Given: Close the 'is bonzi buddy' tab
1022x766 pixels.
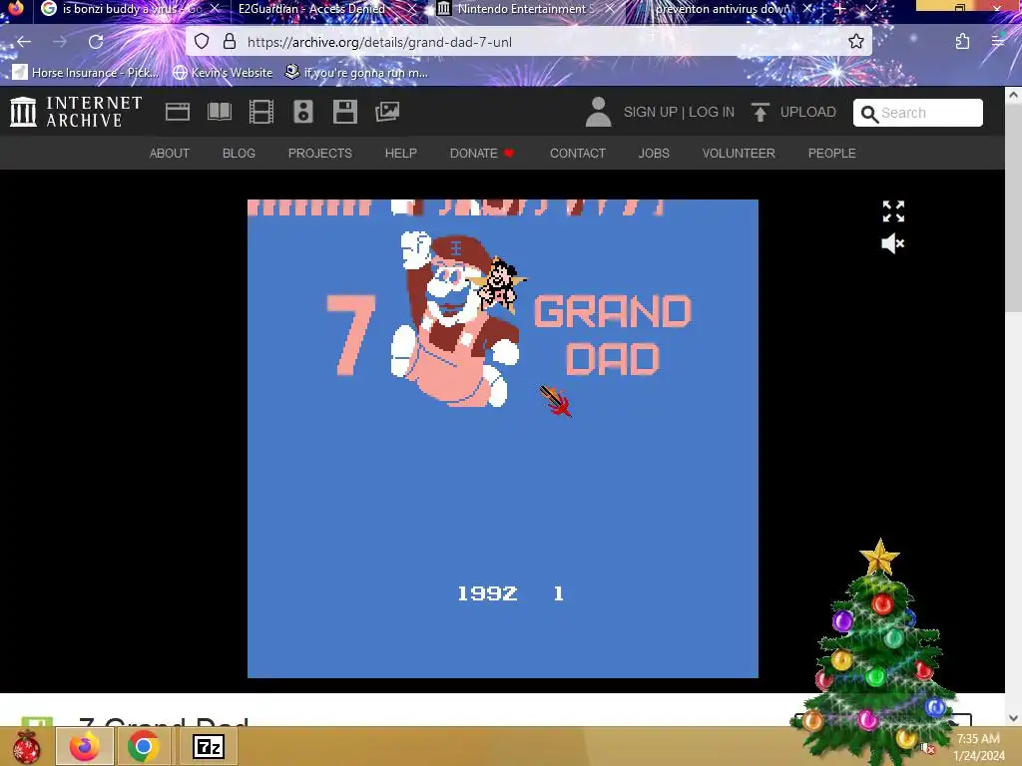Looking at the screenshot, I should click(215, 8).
